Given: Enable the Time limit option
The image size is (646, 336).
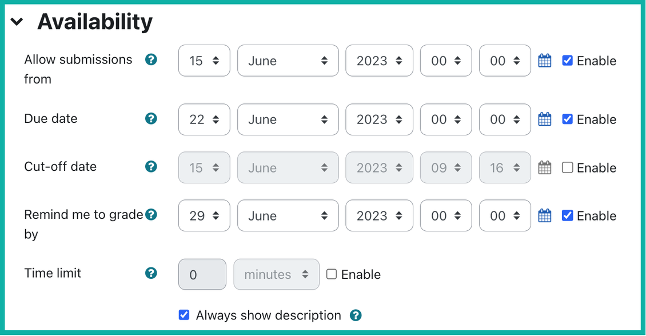Looking at the screenshot, I should pyautogui.click(x=332, y=274).
